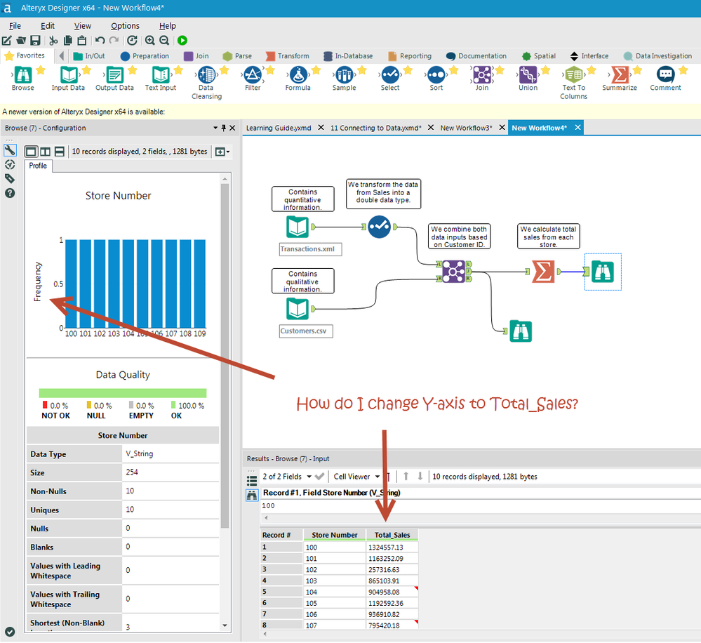The image size is (701, 643).
Task: Pick the Sample tool icon
Action: (345, 75)
